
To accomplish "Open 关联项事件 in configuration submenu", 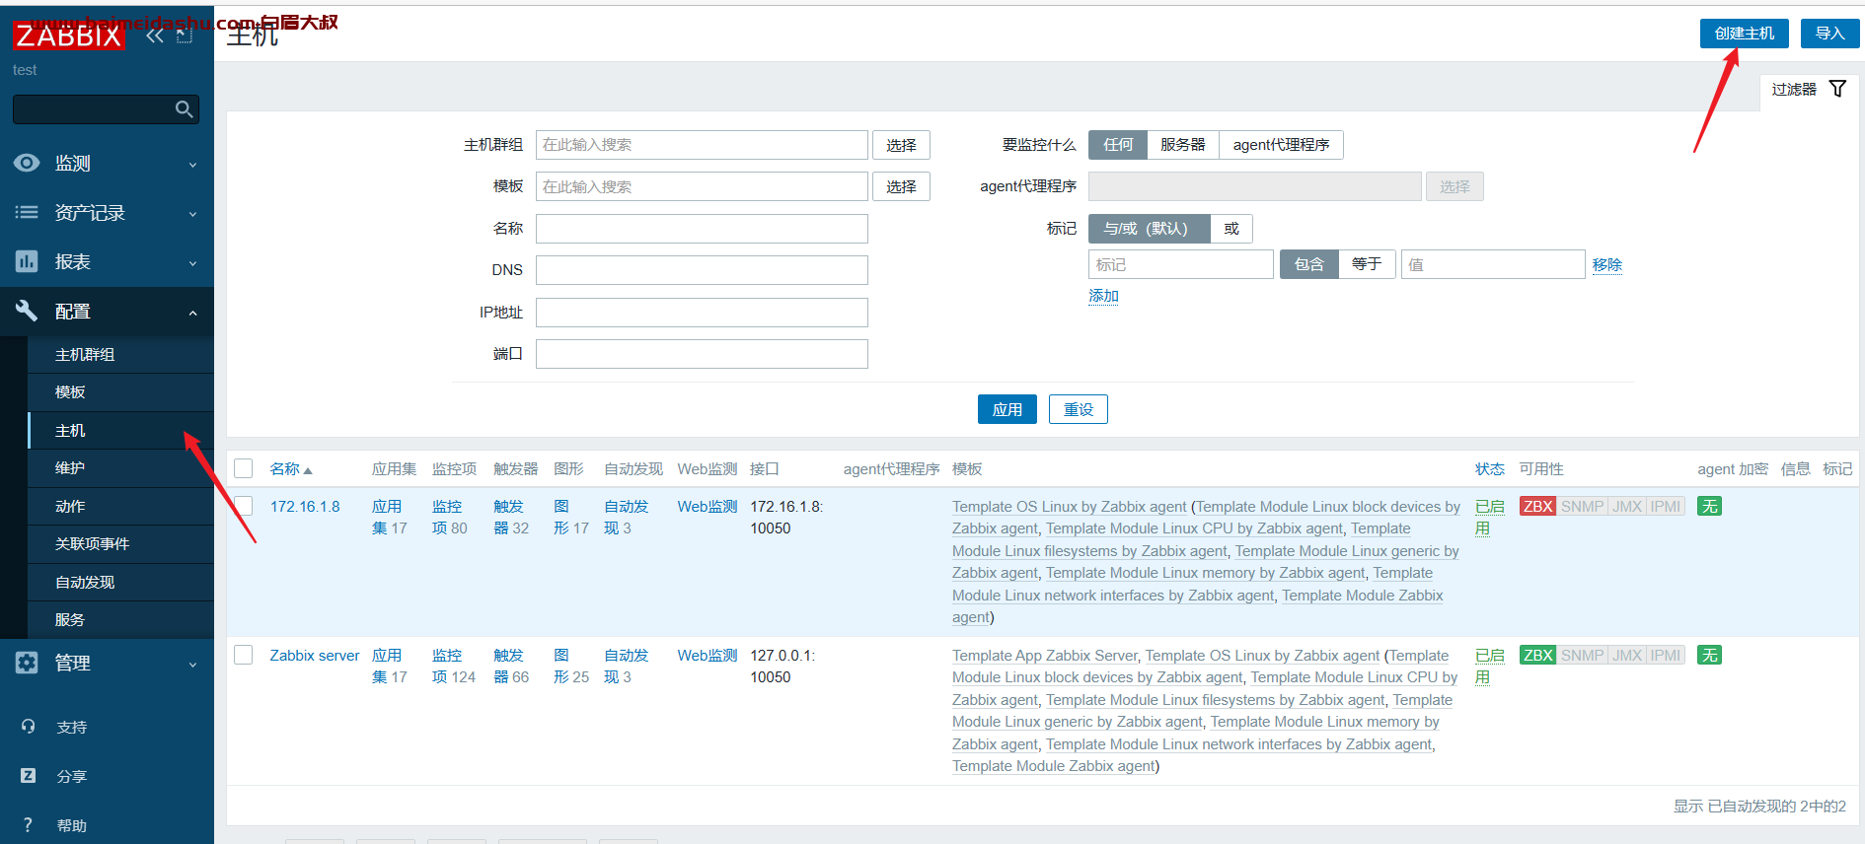I will pyautogui.click(x=120, y=544).
